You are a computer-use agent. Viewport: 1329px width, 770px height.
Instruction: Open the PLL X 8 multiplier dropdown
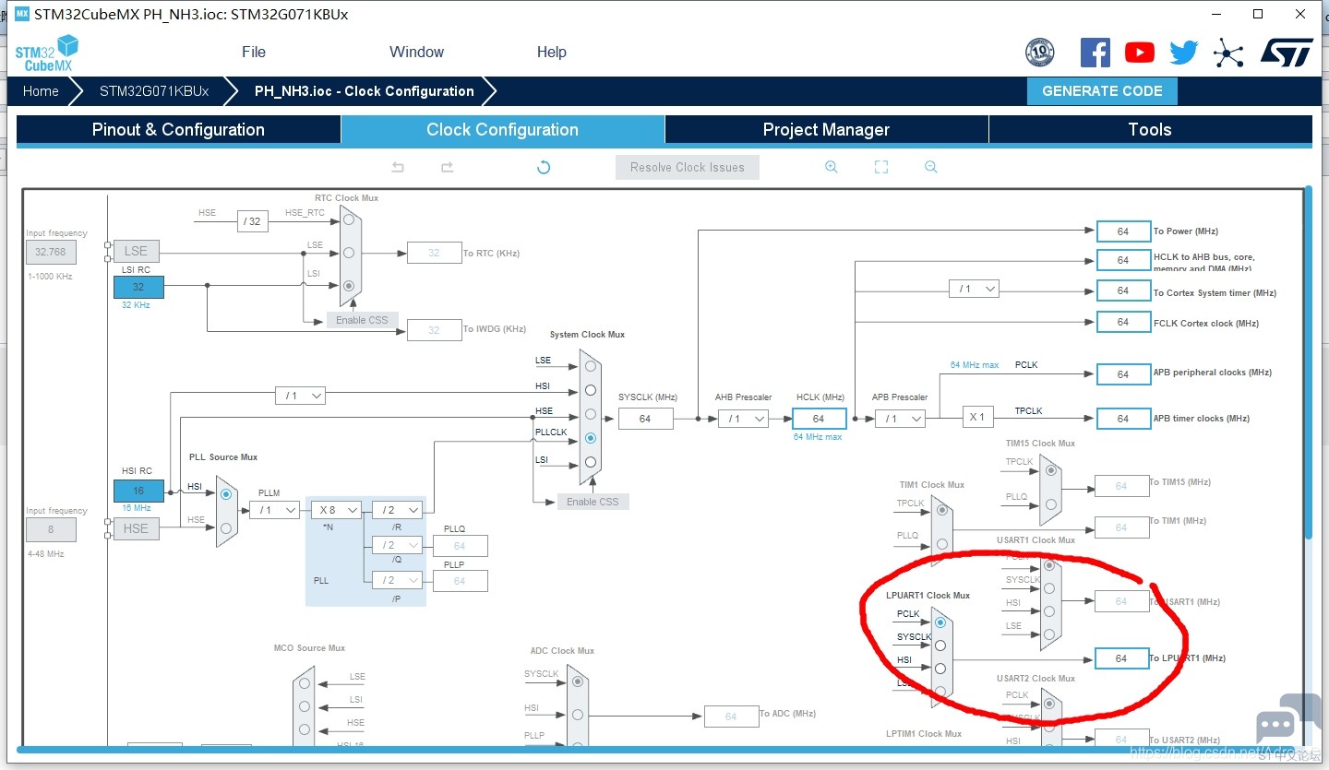coord(336,510)
